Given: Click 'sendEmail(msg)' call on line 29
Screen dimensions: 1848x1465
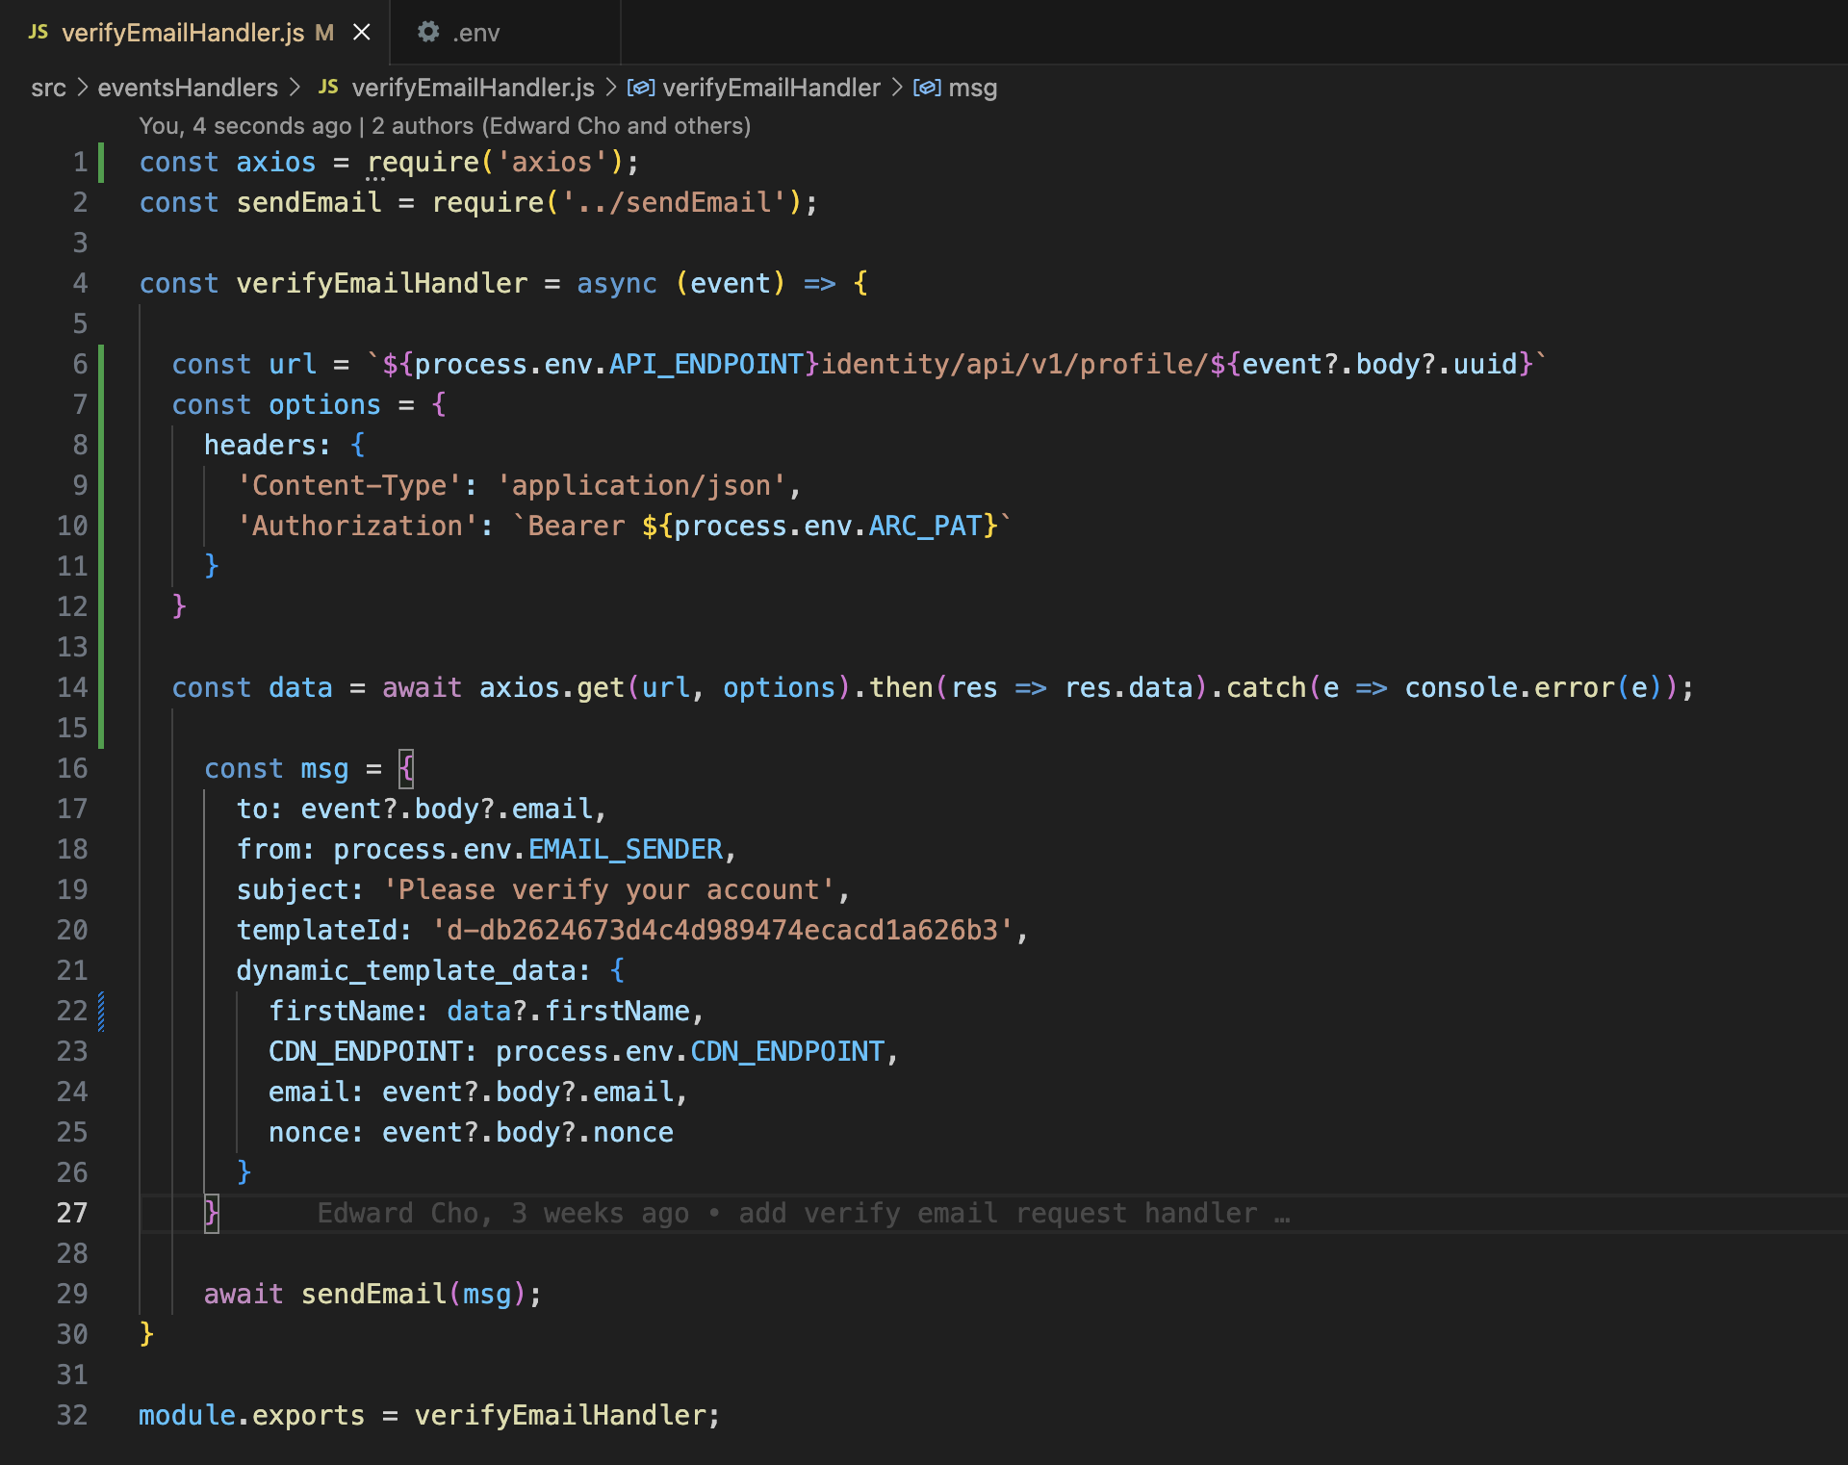Looking at the screenshot, I should (414, 1294).
